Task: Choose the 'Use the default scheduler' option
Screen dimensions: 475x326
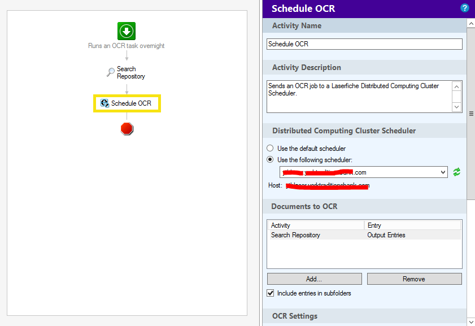Action: point(271,149)
